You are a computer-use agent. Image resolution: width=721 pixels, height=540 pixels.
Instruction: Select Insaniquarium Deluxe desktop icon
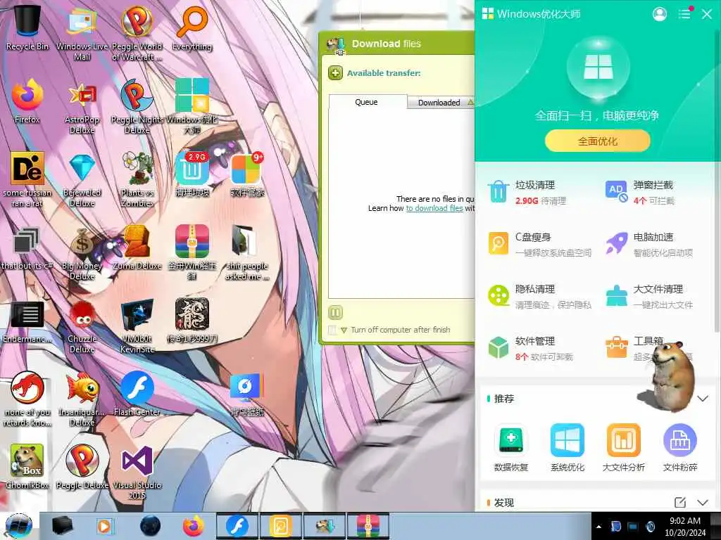coord(82,399)
